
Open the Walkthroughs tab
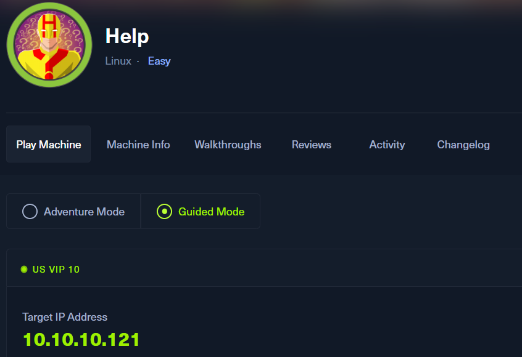coord(228,145)
